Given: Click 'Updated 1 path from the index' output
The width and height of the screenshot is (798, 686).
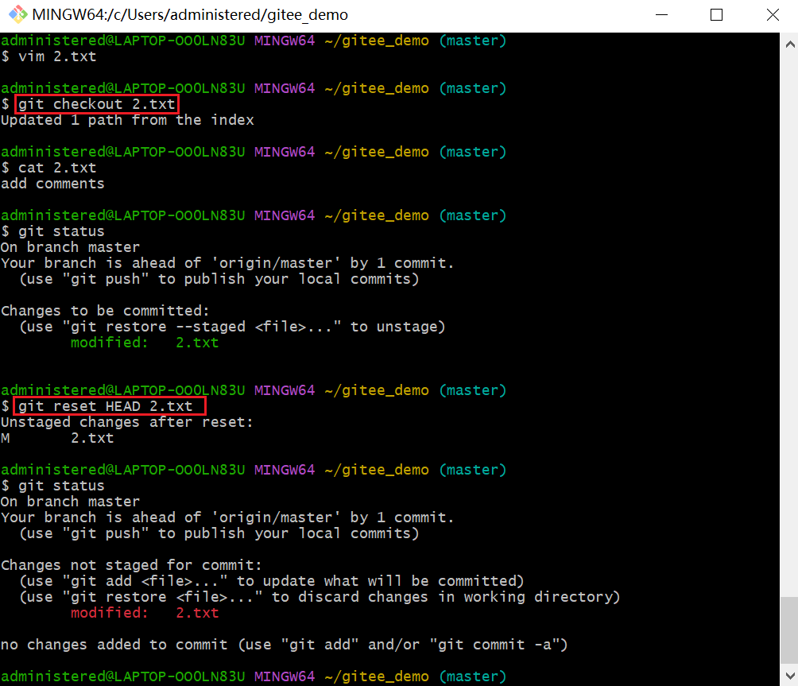Looking at the screenshot, I should 127,120.
